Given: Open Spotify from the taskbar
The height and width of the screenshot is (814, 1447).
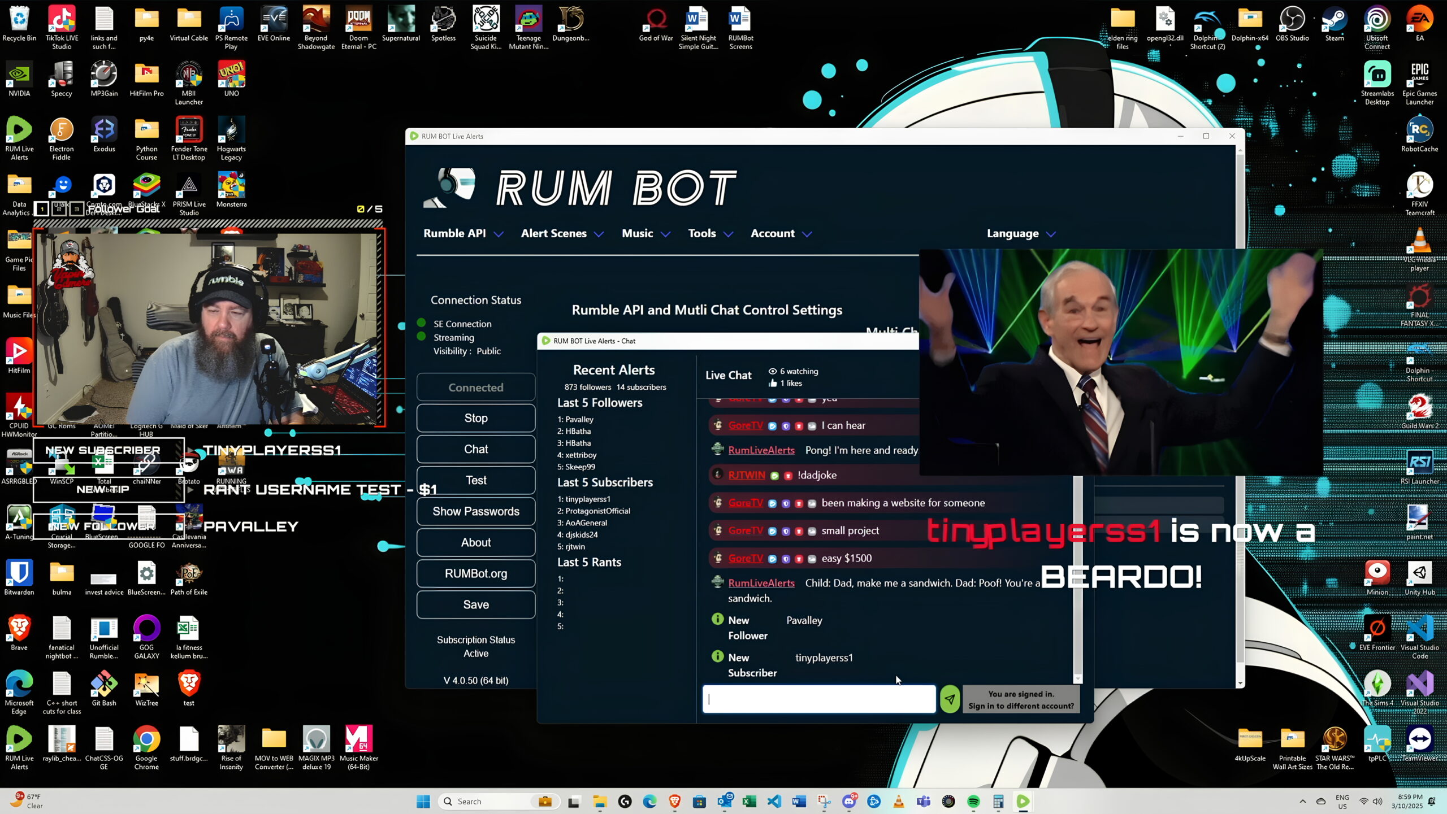Looking at the screenshot, I should coord(973,801).
